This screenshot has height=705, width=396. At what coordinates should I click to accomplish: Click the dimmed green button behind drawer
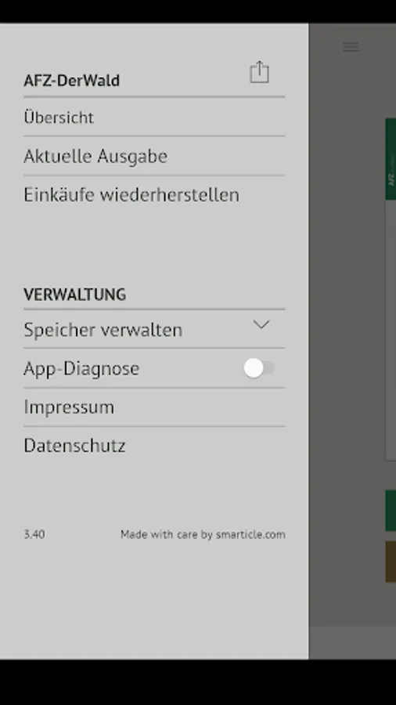(x=391, y=511)
